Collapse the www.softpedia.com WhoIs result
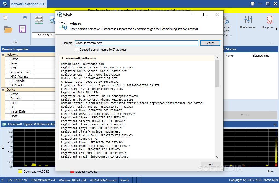The height and width of the screenshot is (183, 279). [62, 58]
